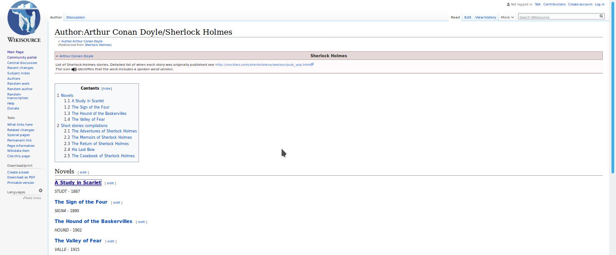This screenshot has height=255, width=616.
Task: Open Authors in sidebar
Action: click(14, 78)
